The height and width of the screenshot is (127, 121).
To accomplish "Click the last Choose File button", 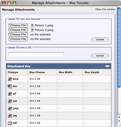I will coord(18,39).
